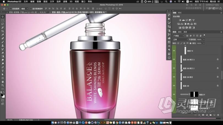Screen dimensions: 223x125
Task: Add a Curves adjustment
Action: pos(187,20)
